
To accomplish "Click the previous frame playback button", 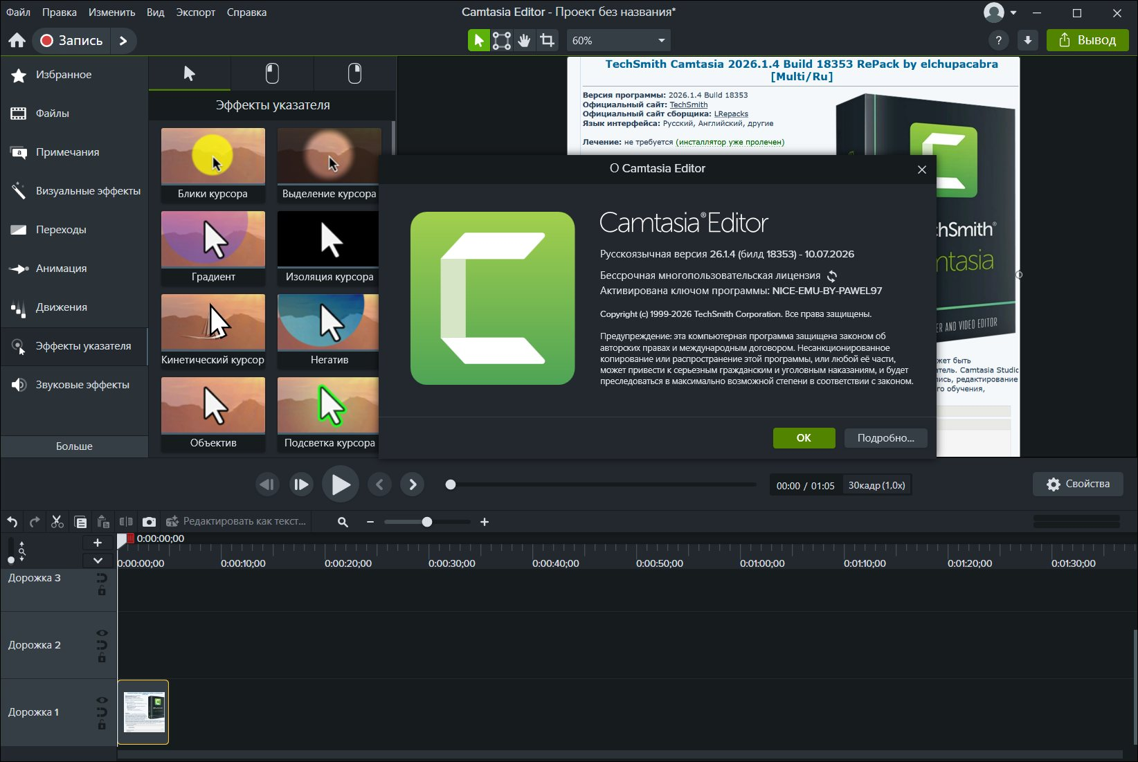I will pos(267,484).
